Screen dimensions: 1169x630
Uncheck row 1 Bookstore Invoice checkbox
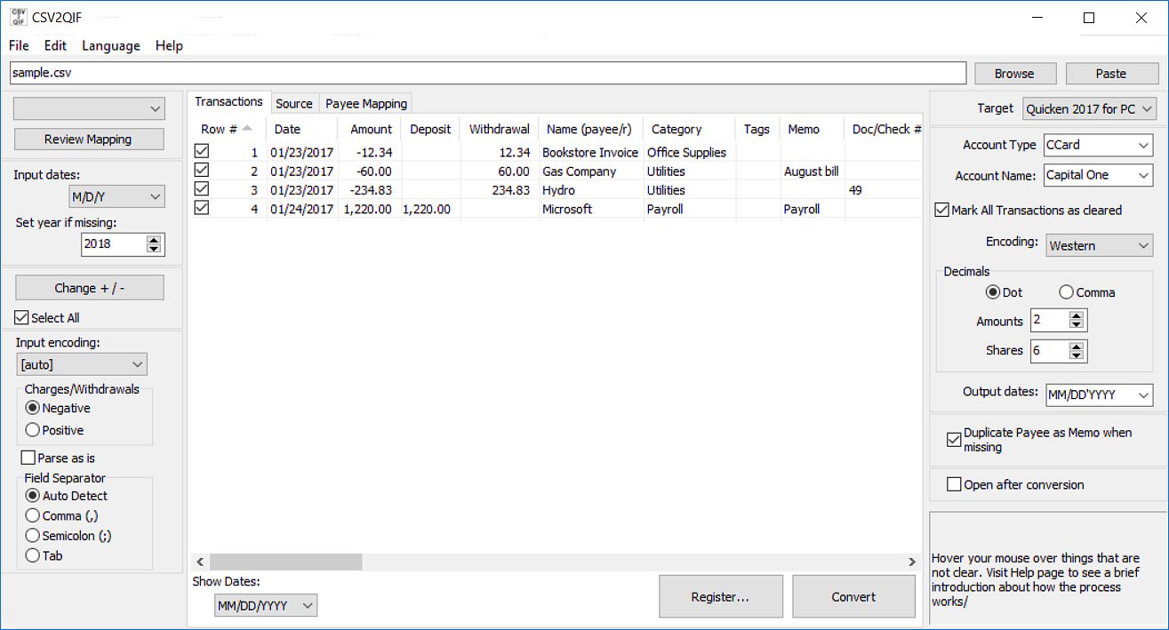click(202, 152)
